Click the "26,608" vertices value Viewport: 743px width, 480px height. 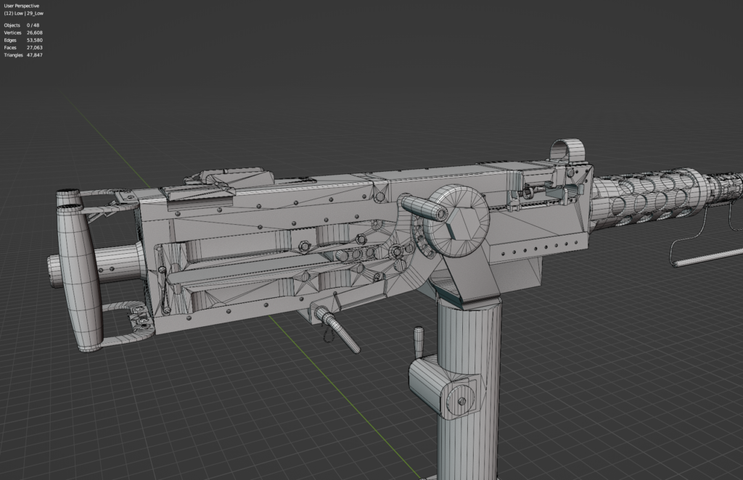(x=35, y=33)
